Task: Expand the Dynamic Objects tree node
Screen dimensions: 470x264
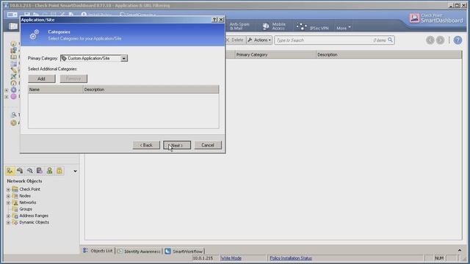Action: pos(8,222)
